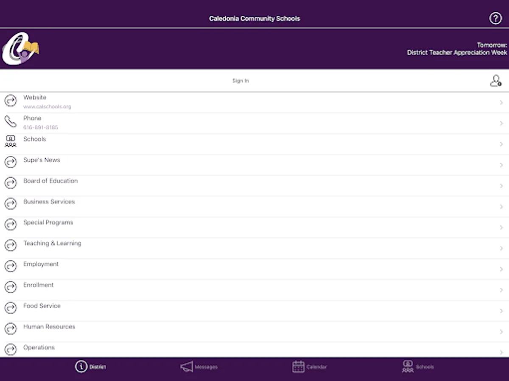Open the Food Service entry
This screenshot has height=381, width=509.
[255, 311]
